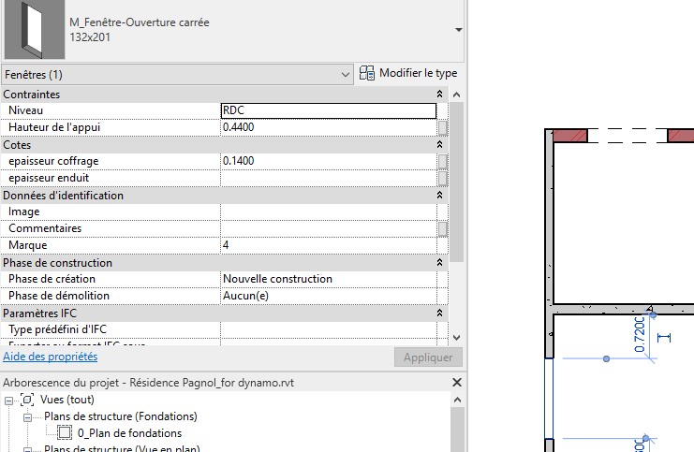Collapse the Paramètres IFC section
This screenshot has width=694, height=452.
point(439,313)
